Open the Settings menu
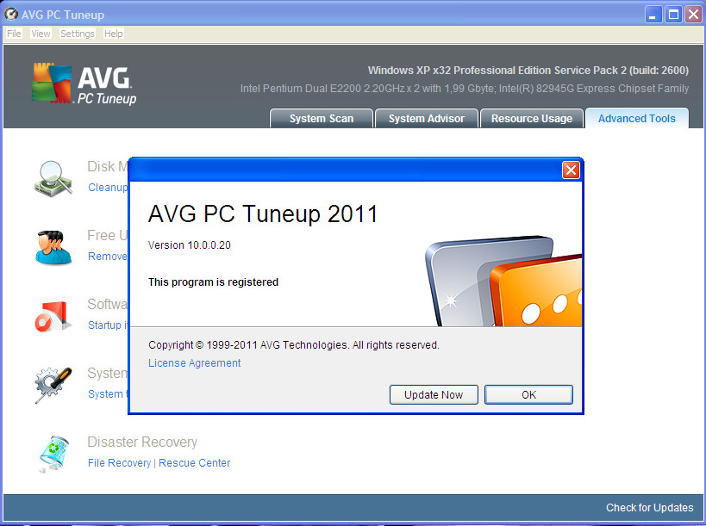Image resolution: width=706 pixels, height=526 pixels. (x=78, y=34)
